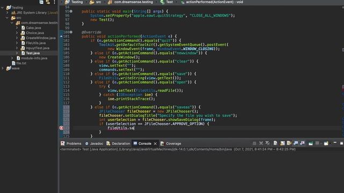Toggle code folding at line 95
Image resolution: width=344 pixels, height=193 pixels.
pyautogui.click(x=71, y=11)
